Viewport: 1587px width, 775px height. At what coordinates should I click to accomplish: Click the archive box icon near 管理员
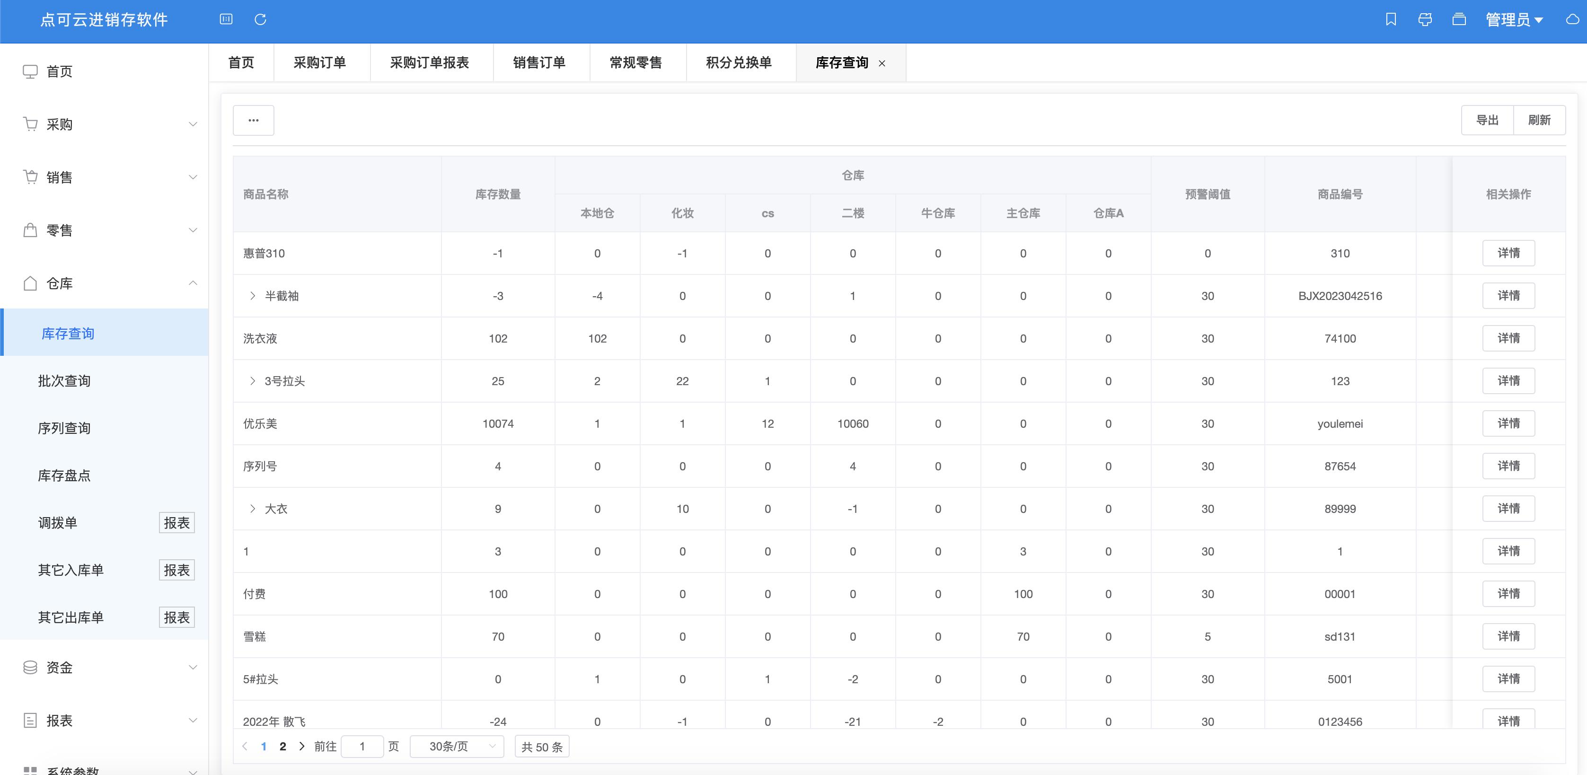coord(1459,19)
